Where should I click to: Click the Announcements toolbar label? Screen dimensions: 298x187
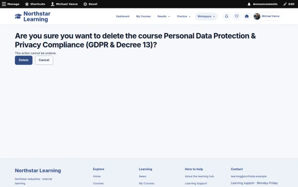(x=265, y=4)
